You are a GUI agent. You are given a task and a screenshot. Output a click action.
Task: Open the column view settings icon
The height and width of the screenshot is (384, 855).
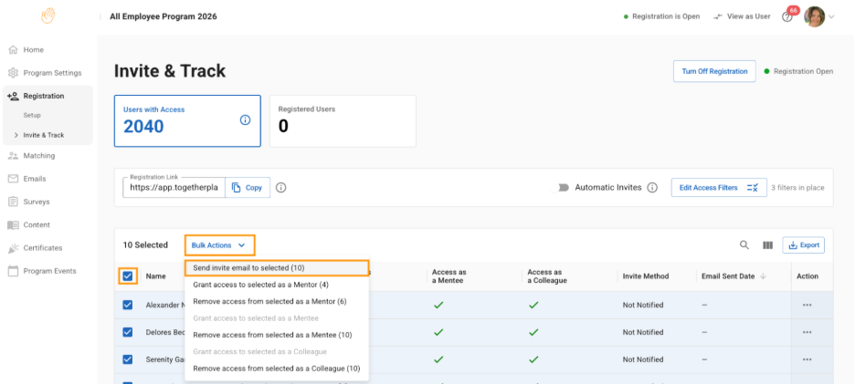[767, 245]
